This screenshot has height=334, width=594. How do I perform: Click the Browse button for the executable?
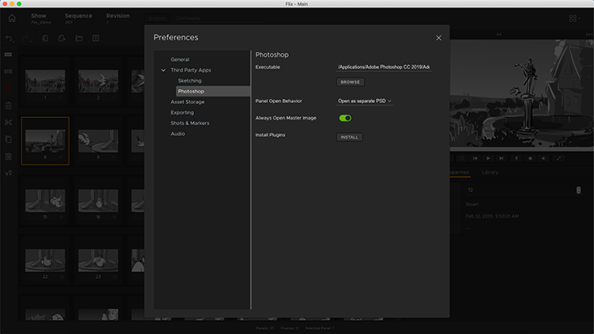coord(350,82)
